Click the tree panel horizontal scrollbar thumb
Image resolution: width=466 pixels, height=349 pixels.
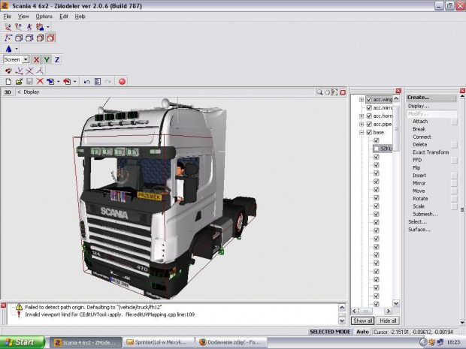[365, 311]
